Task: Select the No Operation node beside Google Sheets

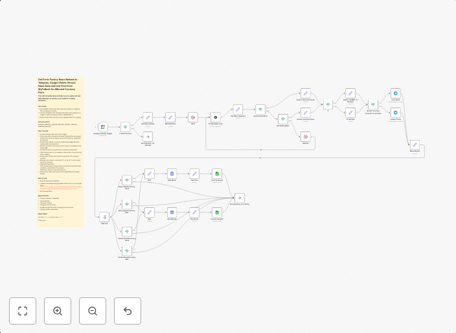Action: point(239,198)
